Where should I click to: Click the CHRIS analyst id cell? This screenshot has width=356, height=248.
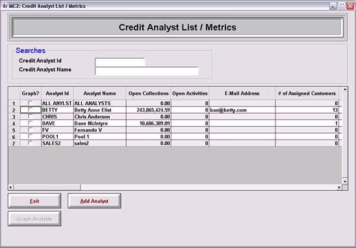(x=57, y=117)
